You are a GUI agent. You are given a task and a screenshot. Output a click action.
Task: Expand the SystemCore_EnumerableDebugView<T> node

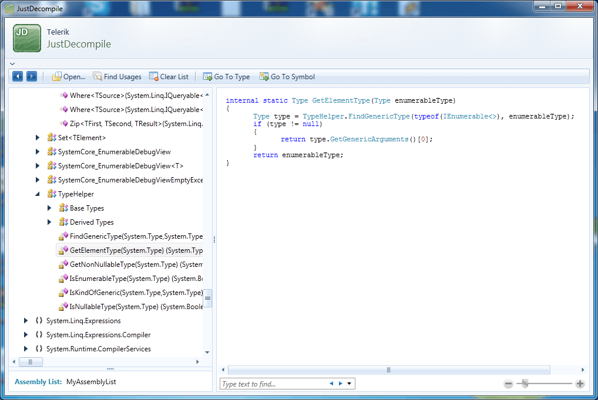38,166
